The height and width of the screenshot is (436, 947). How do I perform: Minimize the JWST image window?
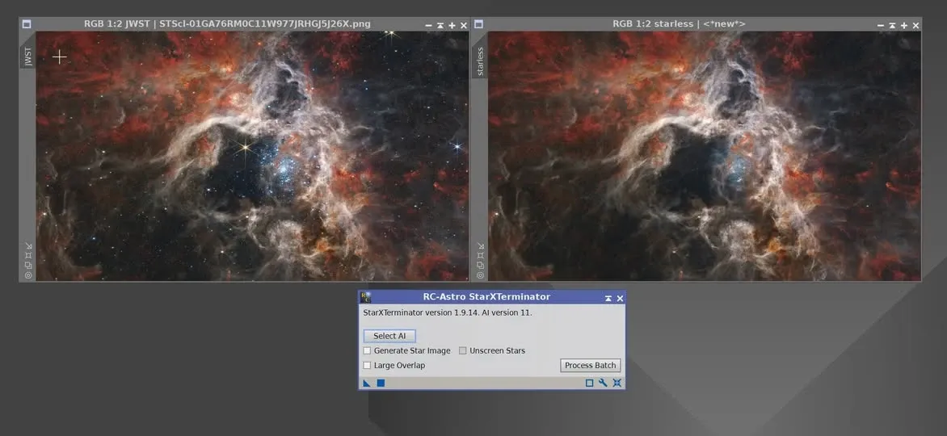coord(429,25)
